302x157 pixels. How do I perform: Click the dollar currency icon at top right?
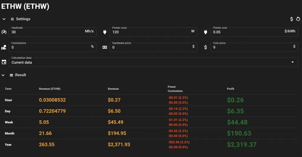pyautogui.click(x=292, y=19)
